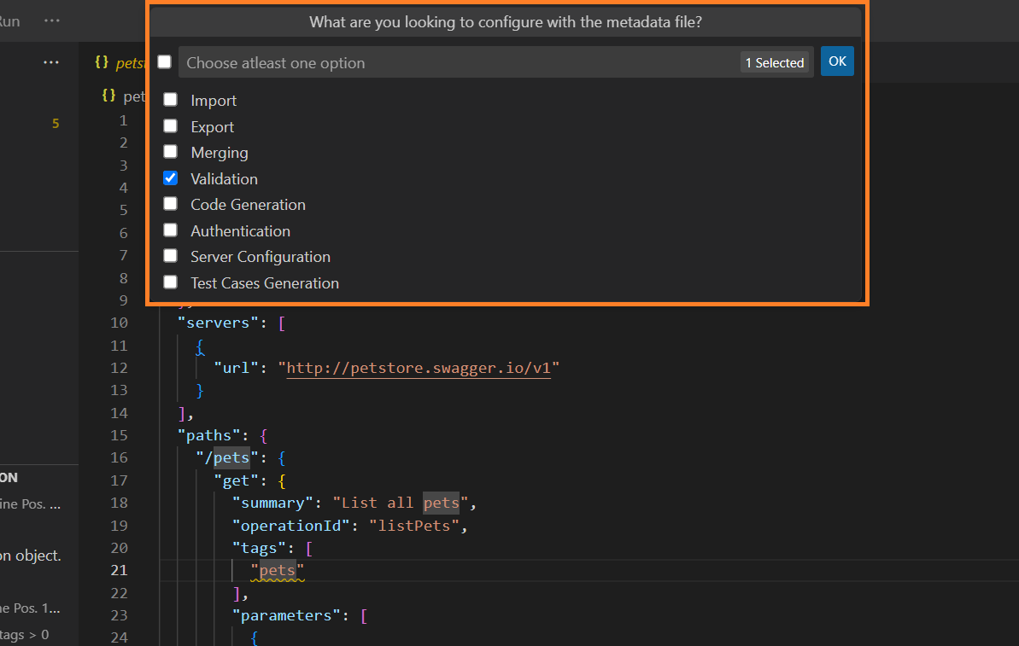Screen dimensions: 1019x646
Task: Open the top menu bar ellipsis
Action: [x=52, y=20]
